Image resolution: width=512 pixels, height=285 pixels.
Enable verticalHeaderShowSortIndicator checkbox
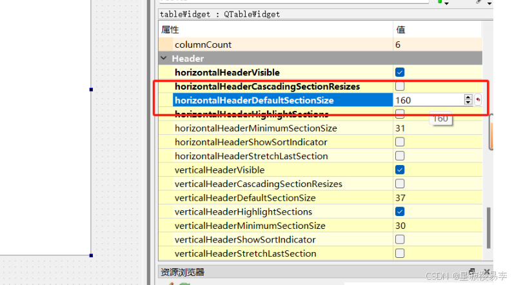400,240
